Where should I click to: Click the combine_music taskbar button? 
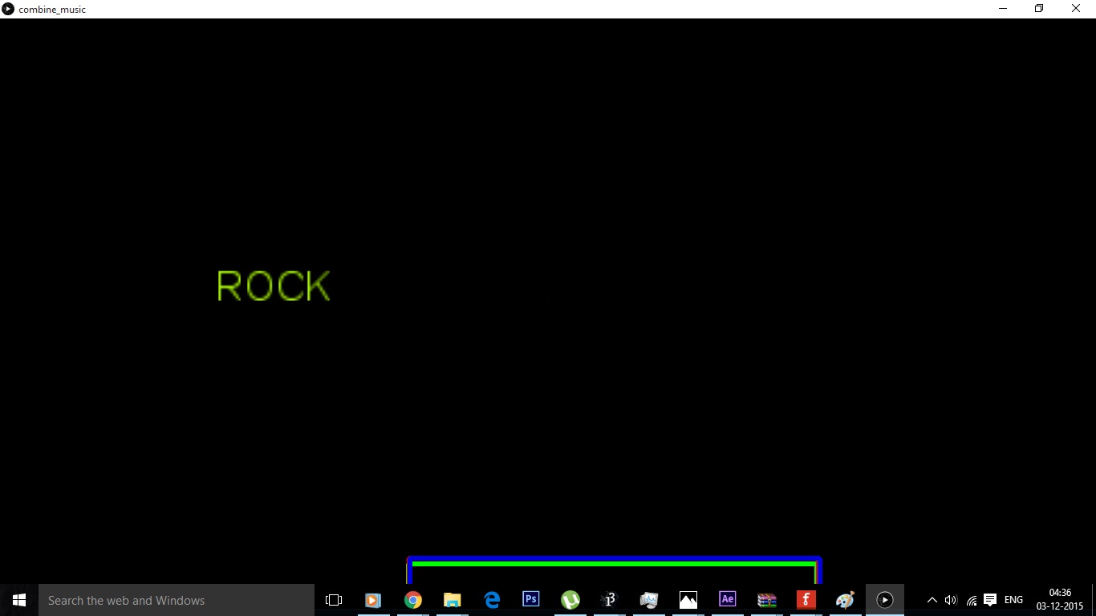click(x=884, y=600)
